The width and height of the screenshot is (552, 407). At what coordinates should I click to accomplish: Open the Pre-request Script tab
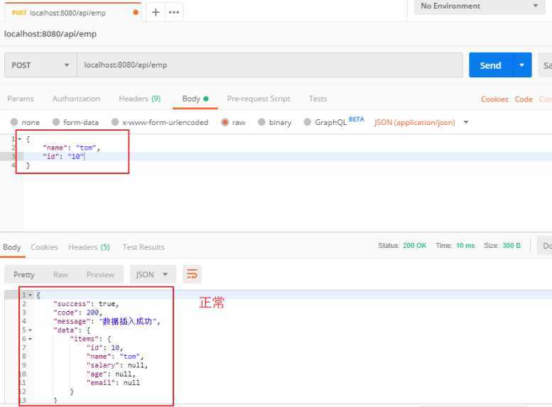tap(259, 99)
